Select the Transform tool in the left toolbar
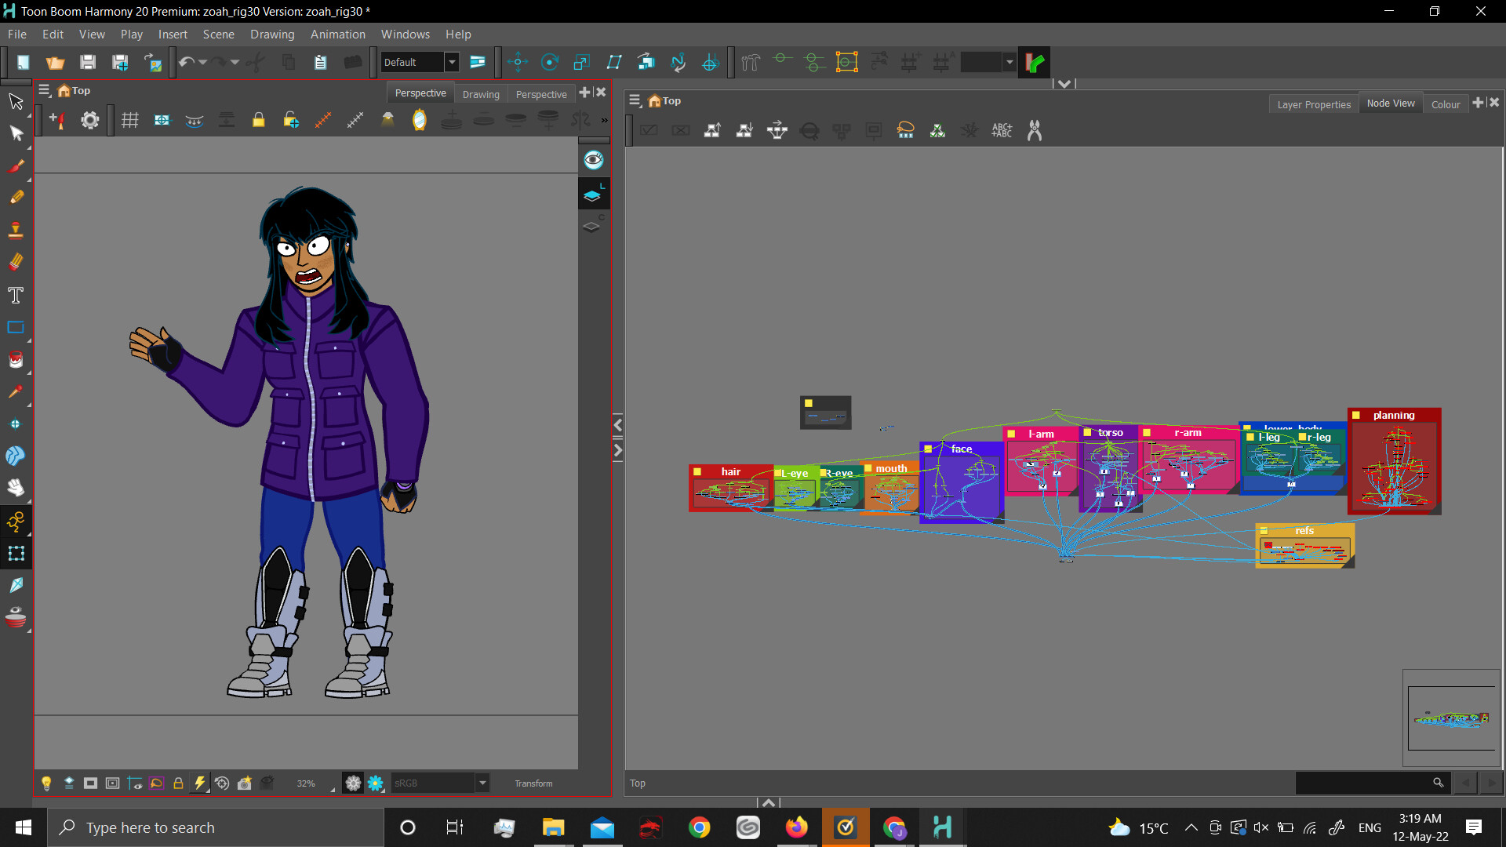The width and height of the screenshot is (1506, 847). 16,133
